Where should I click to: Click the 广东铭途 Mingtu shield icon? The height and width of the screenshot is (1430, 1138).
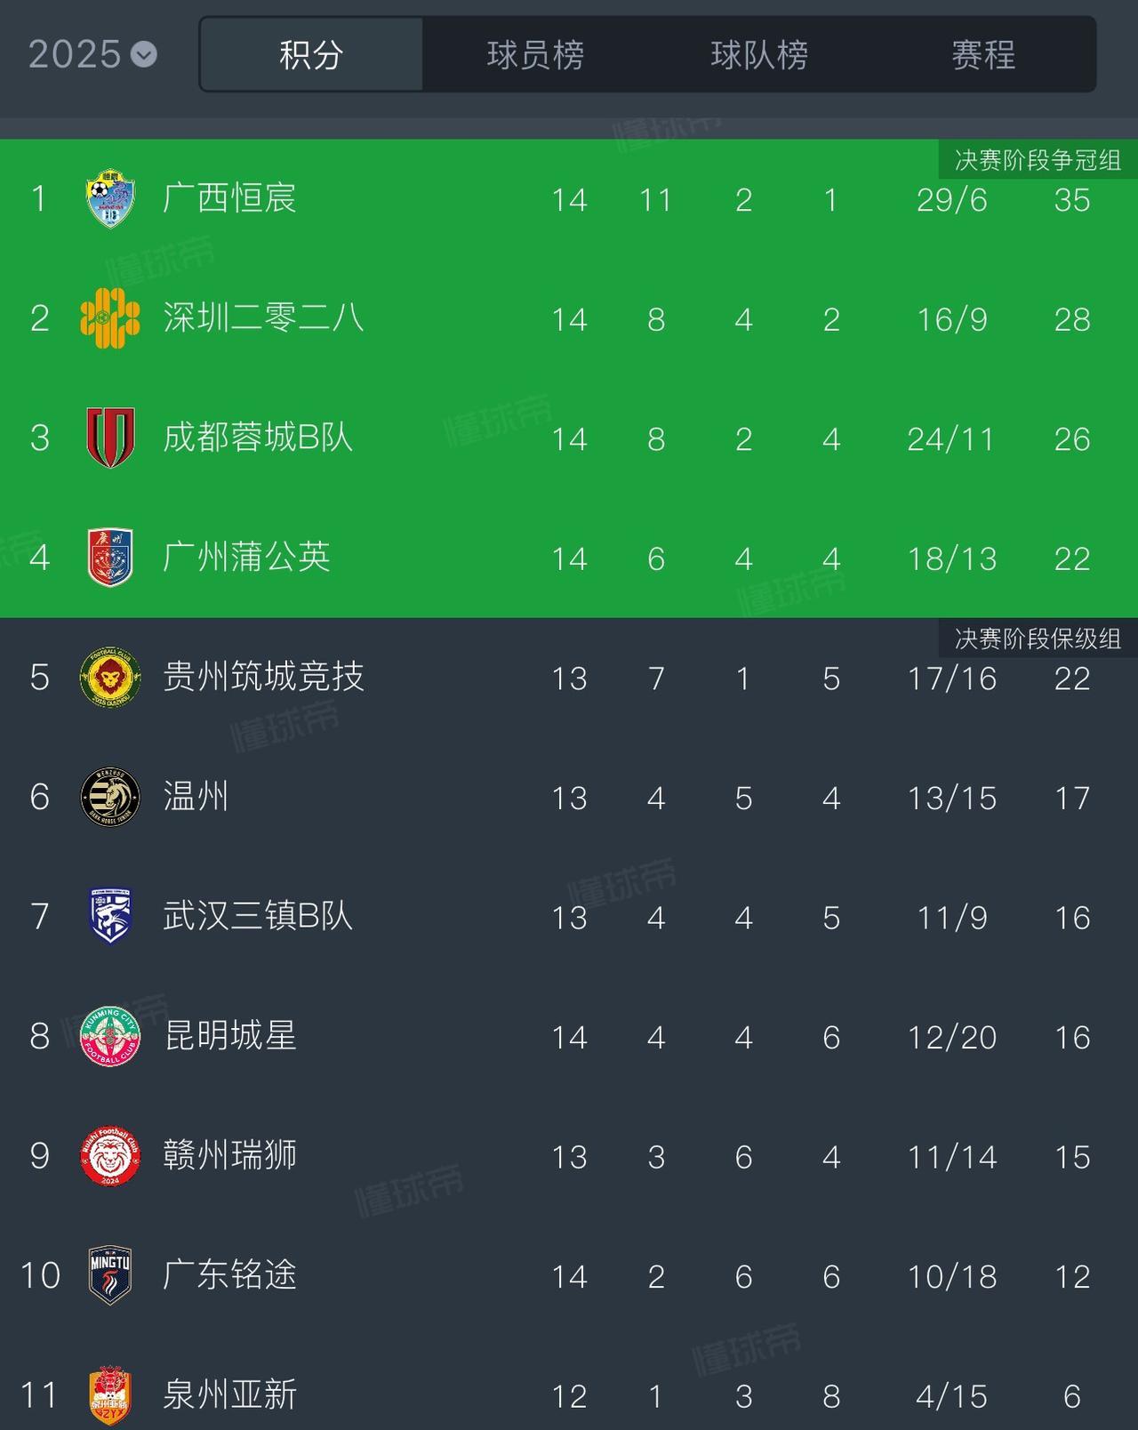point(110,1275)
